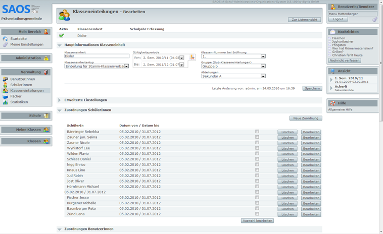383x234 pixels.
Task: Click the Benutzerin/Benutzer panel icon
Action: (x=332, y=7)
